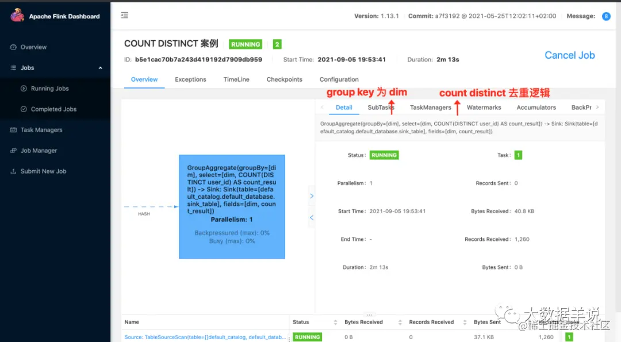Screen dimensions: 621x342
Task: Switch to the Configuration tab
Action: [x=339, y=79]
